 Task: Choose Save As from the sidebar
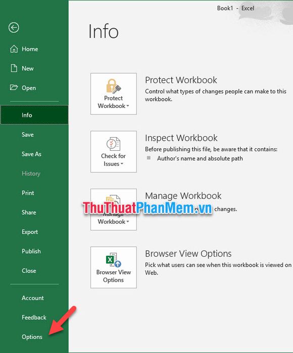click(x=34, y=154)
